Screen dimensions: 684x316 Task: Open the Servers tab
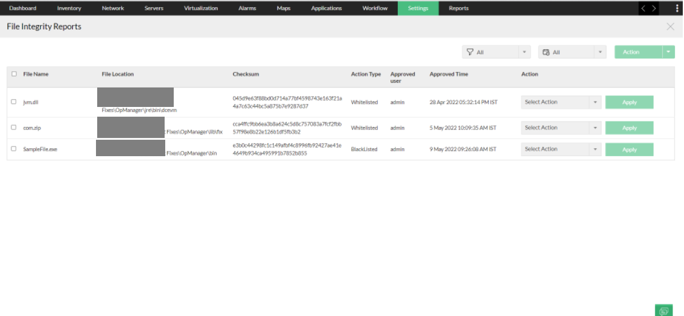[x=154, y=8]
